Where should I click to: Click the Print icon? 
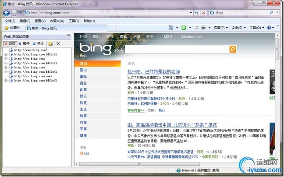point(203,28)
